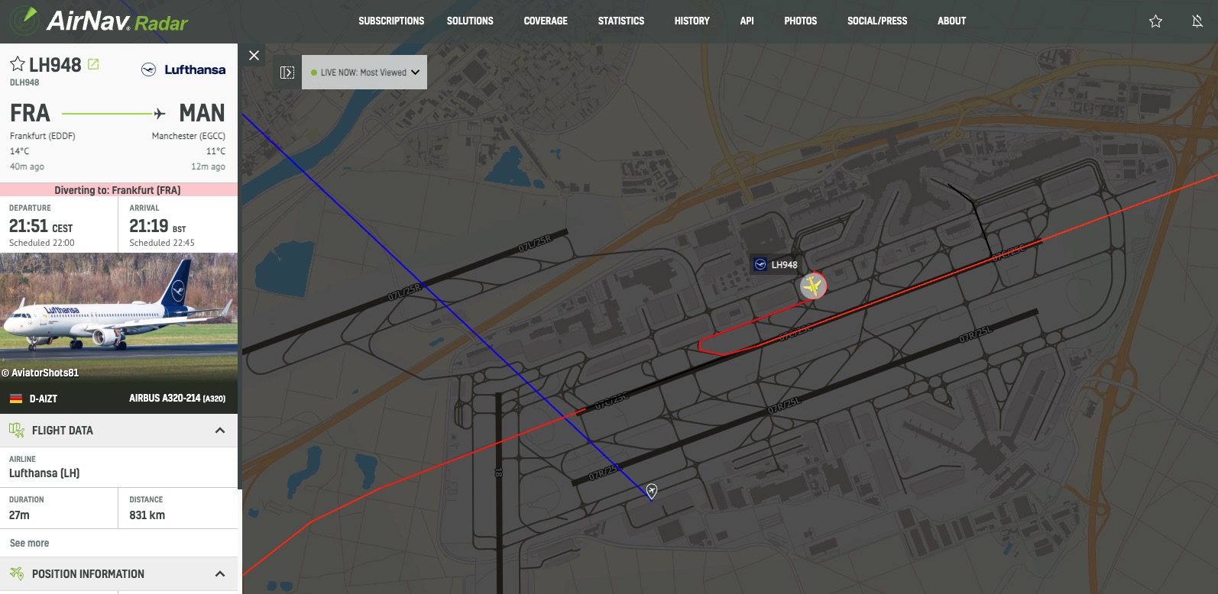Click the DLH948 callsign text
The image size is (1218, 594).
coord(24,82)
